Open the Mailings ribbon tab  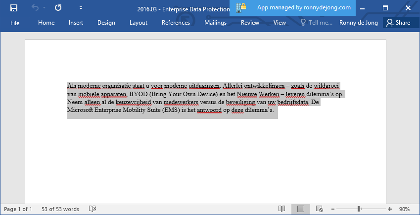pos(215,23)
